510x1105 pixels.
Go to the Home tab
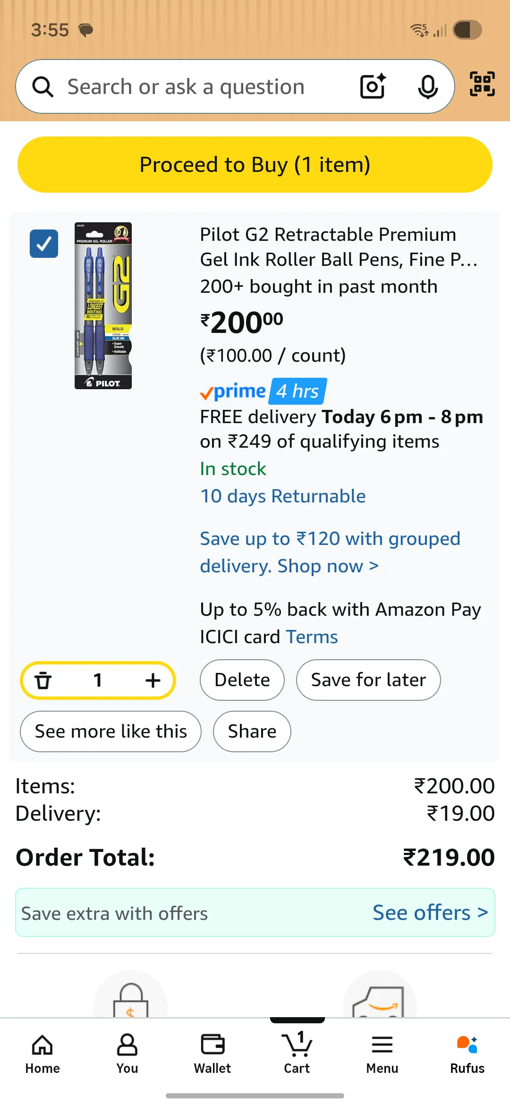tap(42, 1054)
